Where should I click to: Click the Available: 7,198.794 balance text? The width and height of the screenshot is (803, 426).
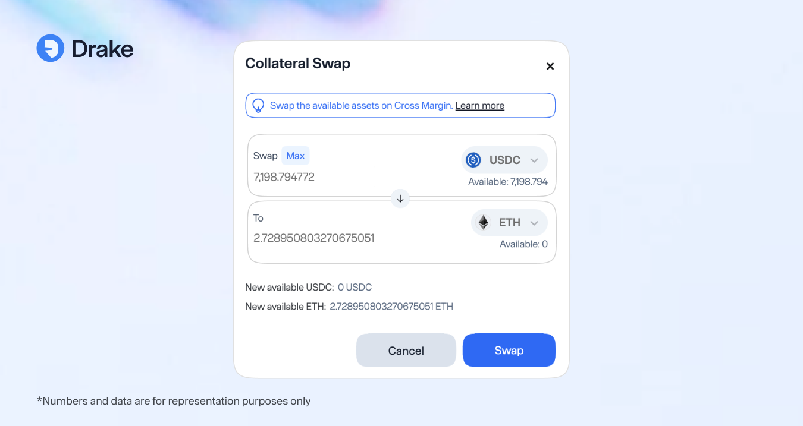click(x=507, y=182)
